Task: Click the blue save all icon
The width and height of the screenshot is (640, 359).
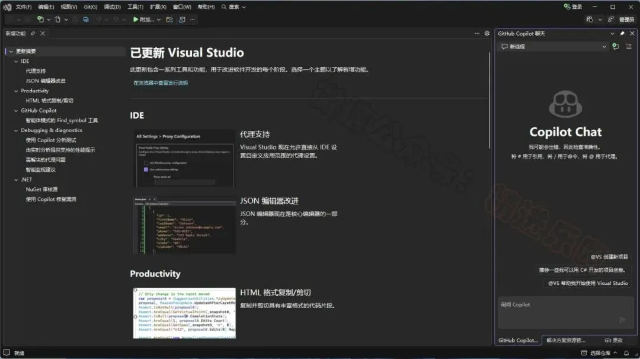Action: tap(86, 19)
